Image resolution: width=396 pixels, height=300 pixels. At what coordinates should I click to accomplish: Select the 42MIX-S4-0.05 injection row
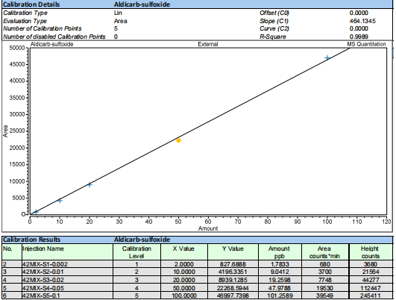tap(198, 288)
